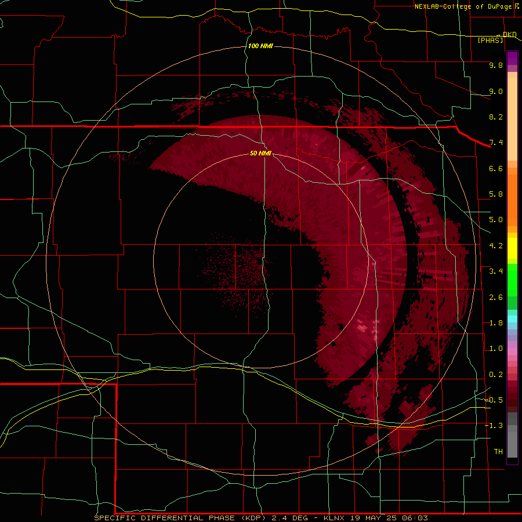The width and height of the screenshot is (522, 522).
Task: Click the -0.5 color scale value
Action: click(494, 400)
